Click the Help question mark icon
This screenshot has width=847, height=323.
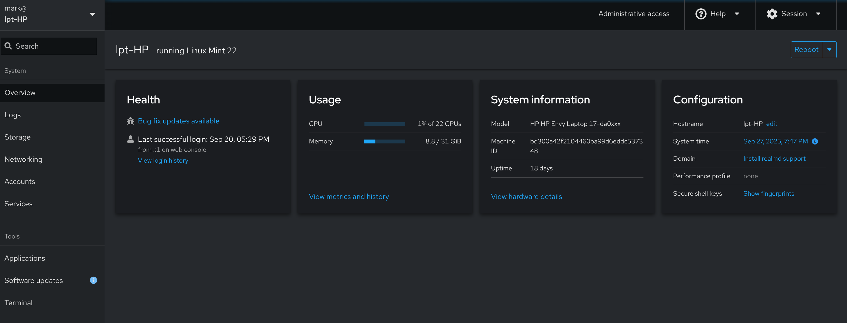pyautogui.click(x=701, y=14)
